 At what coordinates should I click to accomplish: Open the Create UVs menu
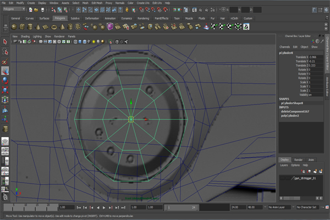pos(143,3)
